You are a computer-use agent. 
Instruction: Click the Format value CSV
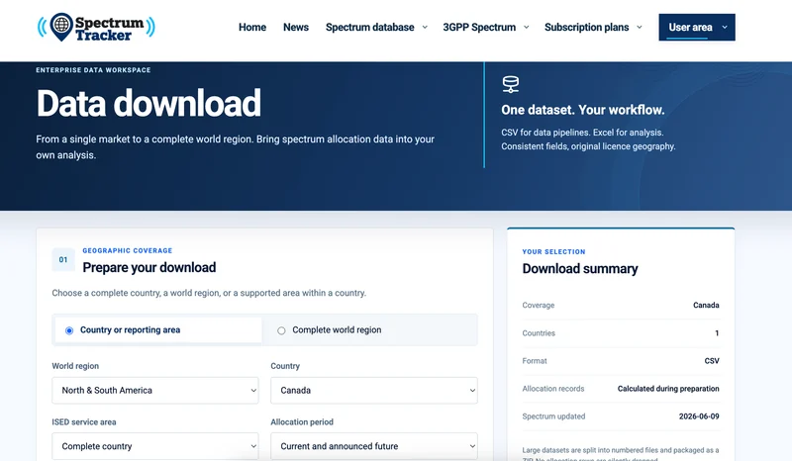(712, 361)
